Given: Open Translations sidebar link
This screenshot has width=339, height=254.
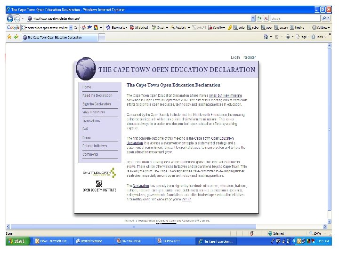Looking at the screenshot, I should pyautogui.click(x=91, y=121).
